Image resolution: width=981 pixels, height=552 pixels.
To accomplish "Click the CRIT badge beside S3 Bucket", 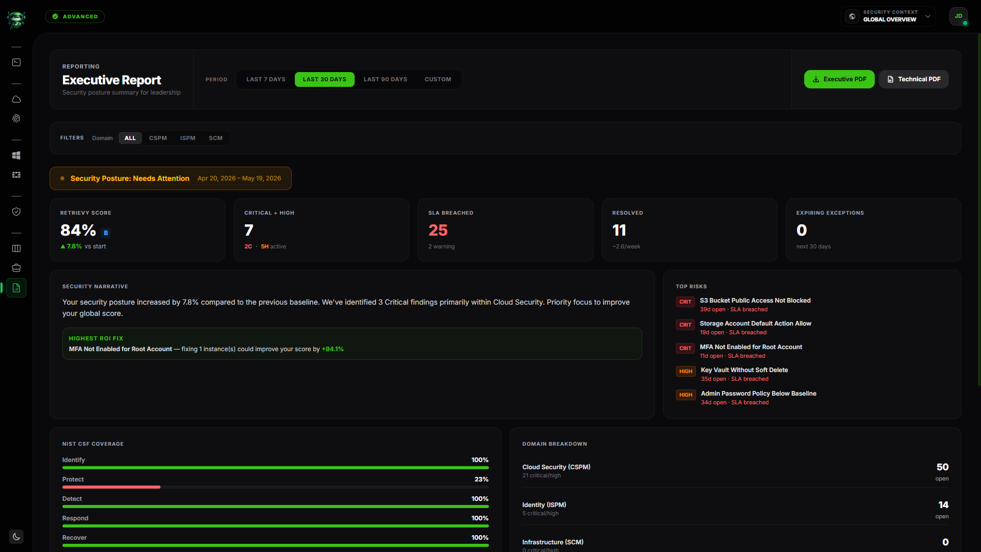I will [685, 302].
